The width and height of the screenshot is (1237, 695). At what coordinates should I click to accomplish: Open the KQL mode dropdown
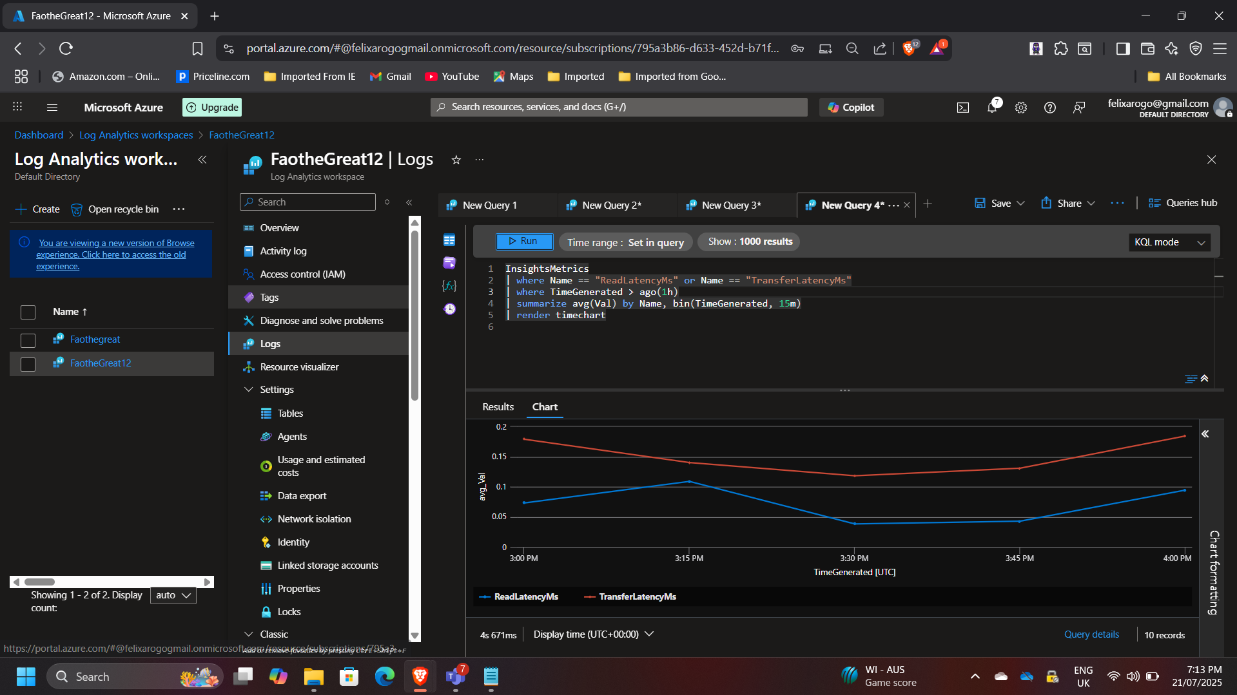click(x=1169, y=242)
